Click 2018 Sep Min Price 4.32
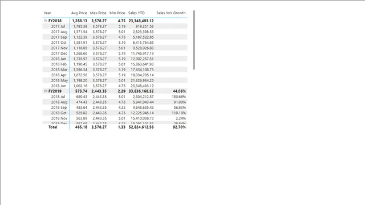The image size is (365, 205). tap(121, 108)
